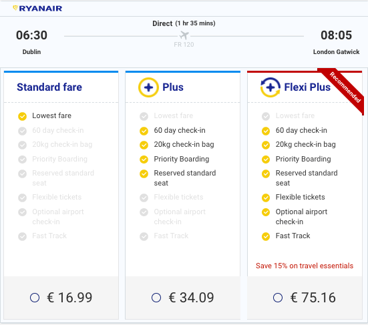
Task: Click the Priority Boarding checkmark under Plus
Action: tap(144, 159)
